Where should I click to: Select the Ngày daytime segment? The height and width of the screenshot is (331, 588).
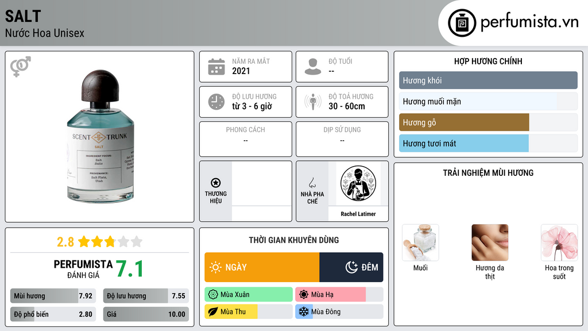click(262, 267)
